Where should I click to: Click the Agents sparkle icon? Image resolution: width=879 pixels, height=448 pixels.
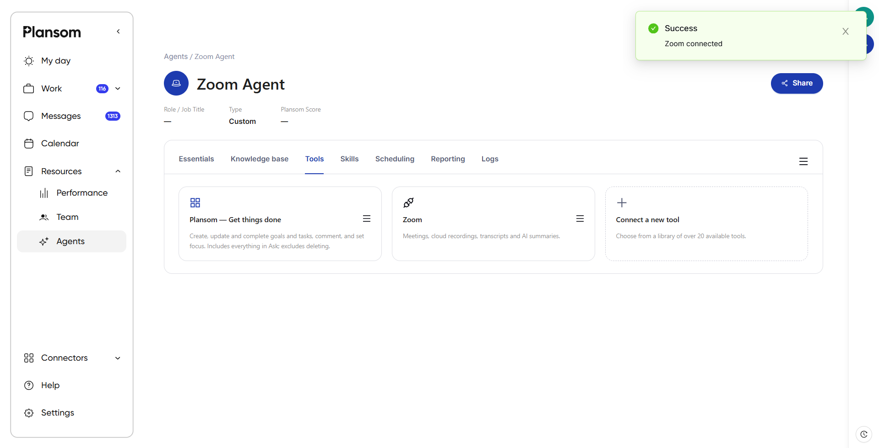click(x=44, y=241)
